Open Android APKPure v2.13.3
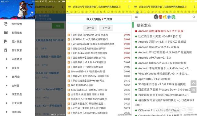 [155, 58]
